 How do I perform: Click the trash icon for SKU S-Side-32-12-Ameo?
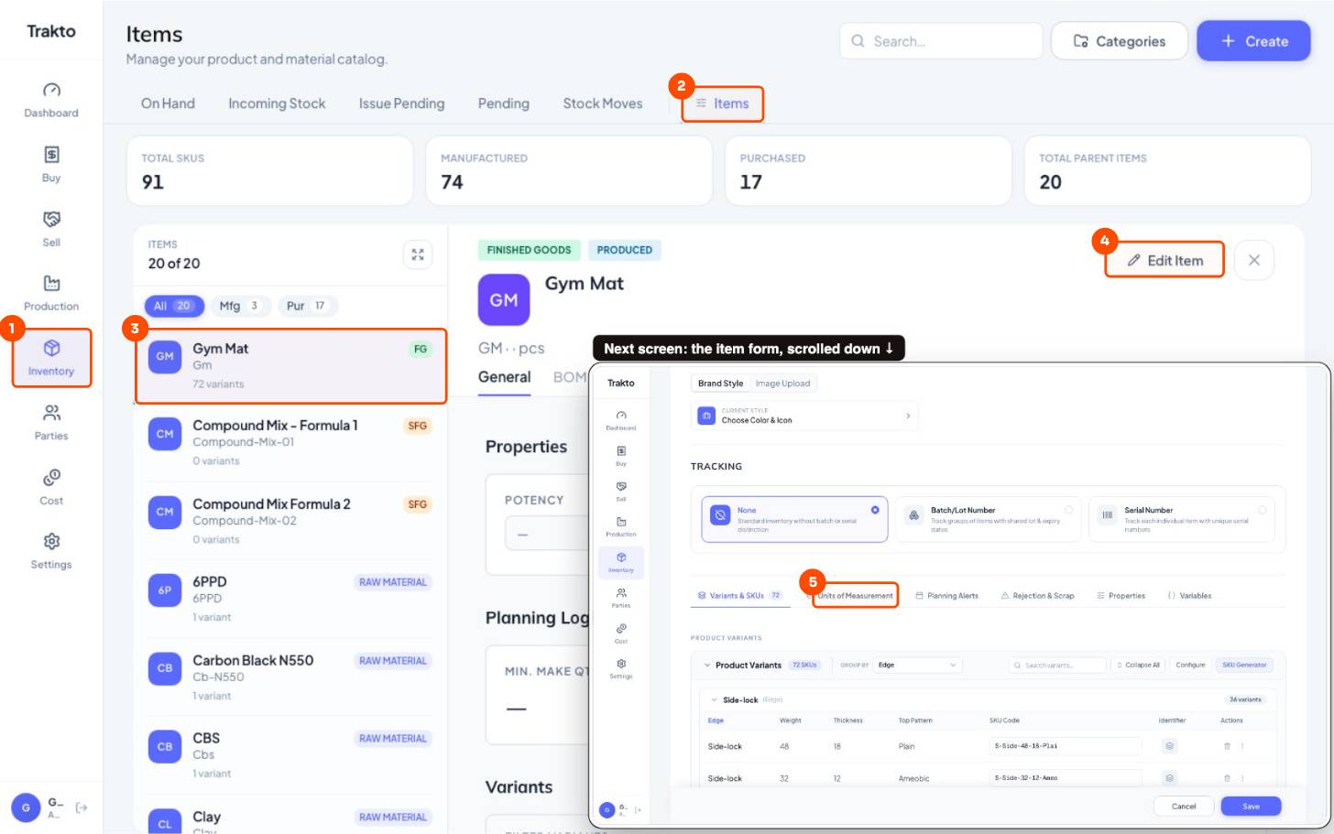(x=1227, y=778)
